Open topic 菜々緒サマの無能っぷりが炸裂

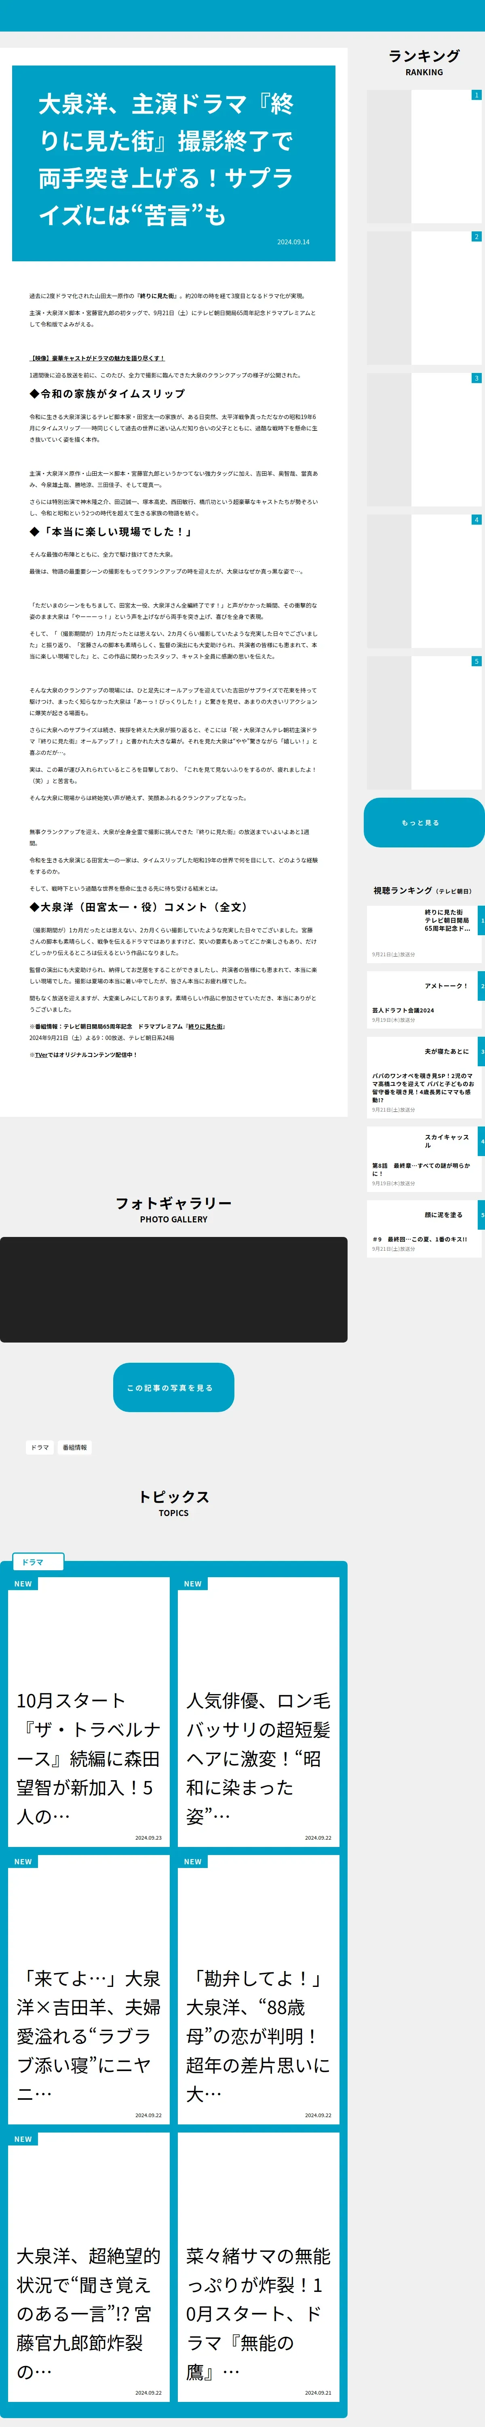258,2268
